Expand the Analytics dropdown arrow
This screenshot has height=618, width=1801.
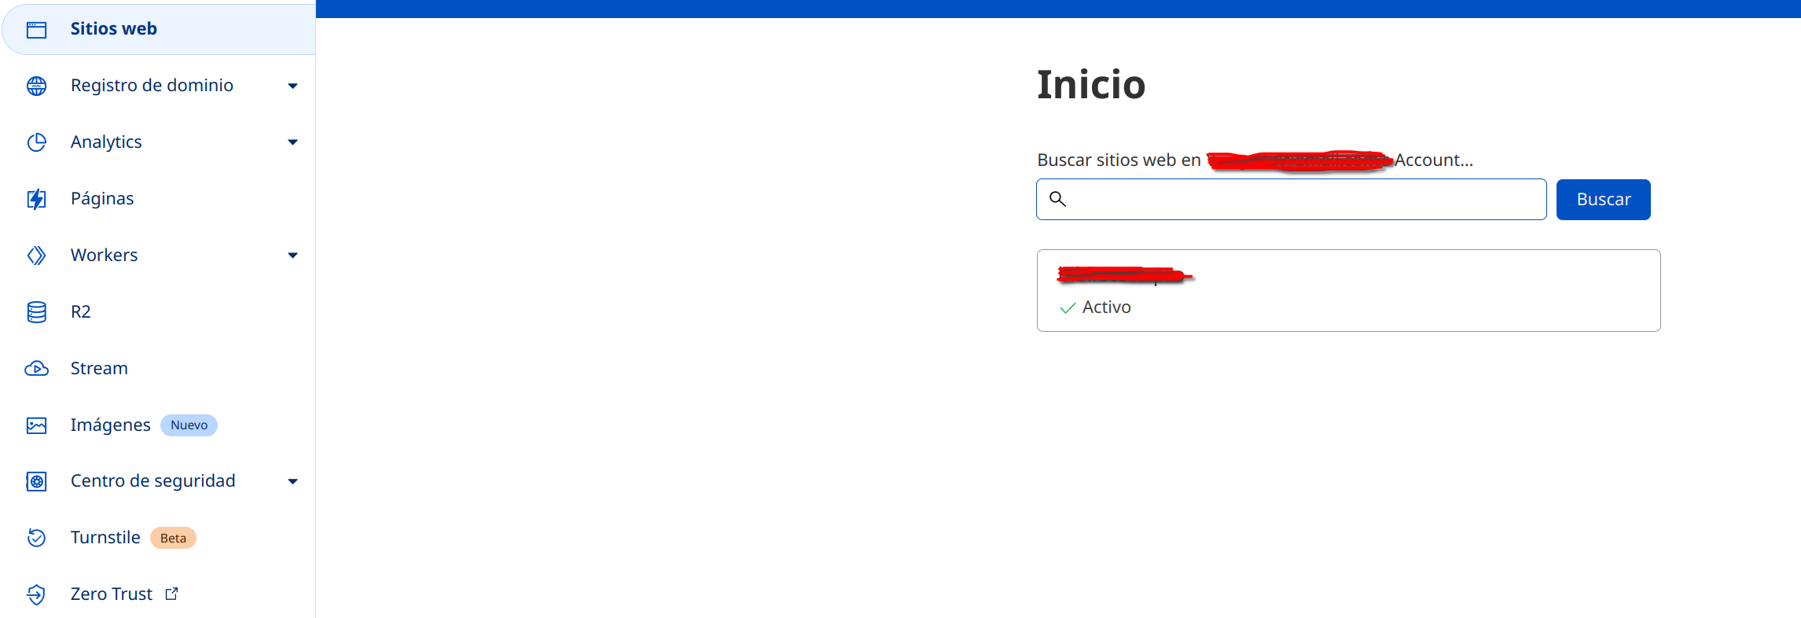(x=292, y=142)
